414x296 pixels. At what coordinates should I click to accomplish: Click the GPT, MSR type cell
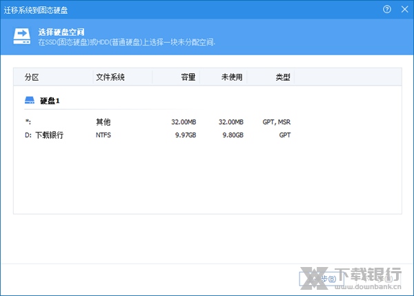tap(276, 122)
